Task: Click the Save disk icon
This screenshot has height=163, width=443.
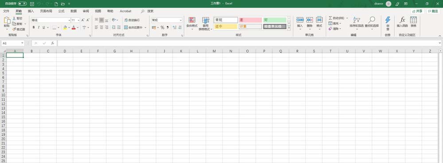Action: pyautogui.click(x=32, y=4)
